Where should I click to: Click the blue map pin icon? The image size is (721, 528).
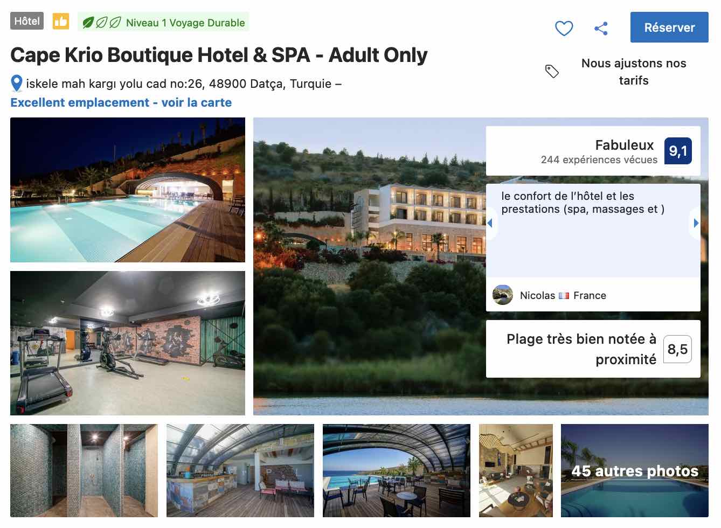pos(17,84)
